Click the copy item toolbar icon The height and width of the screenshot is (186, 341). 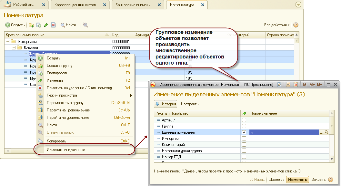point(39,25)
